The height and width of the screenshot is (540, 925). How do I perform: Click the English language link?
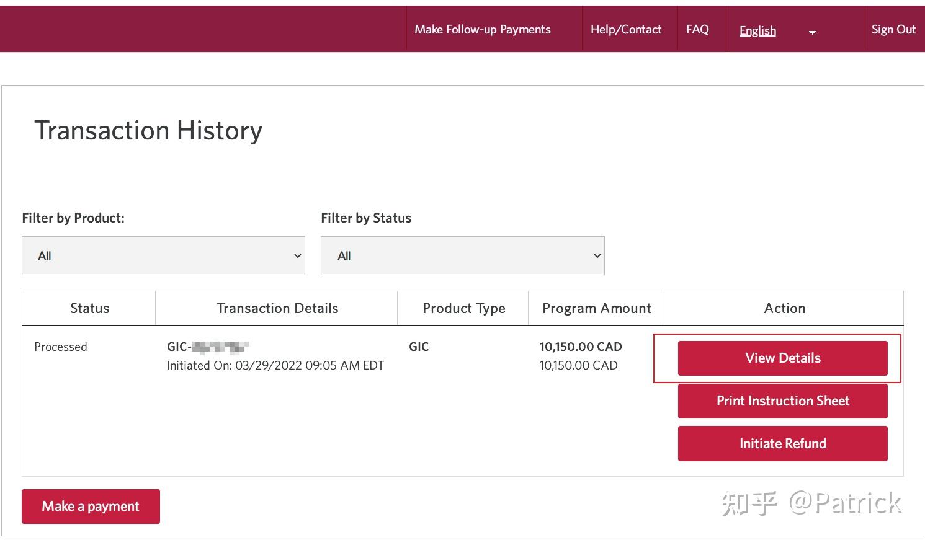coord(757,31)
